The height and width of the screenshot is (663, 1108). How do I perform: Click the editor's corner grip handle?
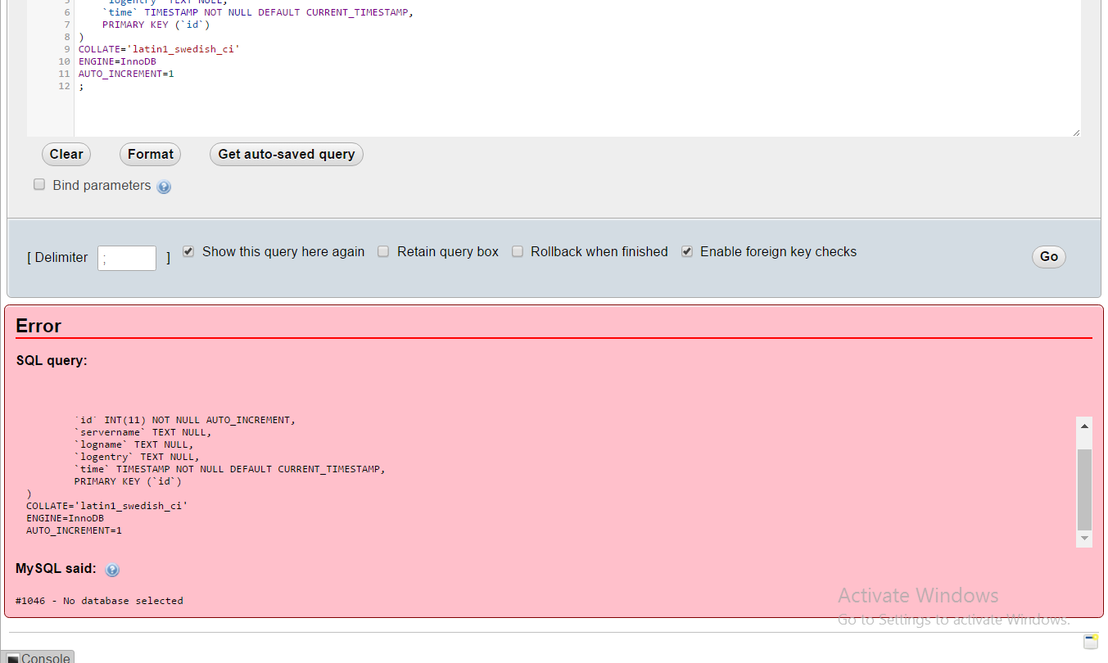(1075, 131)
